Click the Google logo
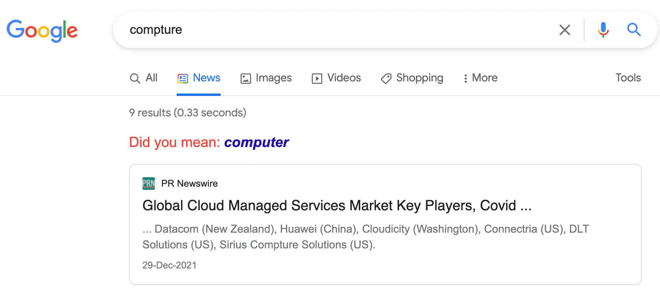The image size is (660, 294). click(x=42, y=31)
